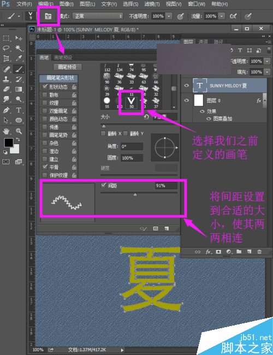Select the Zoom tool
273x355 pixels.
pyautogui.click(x=19, y=131)
